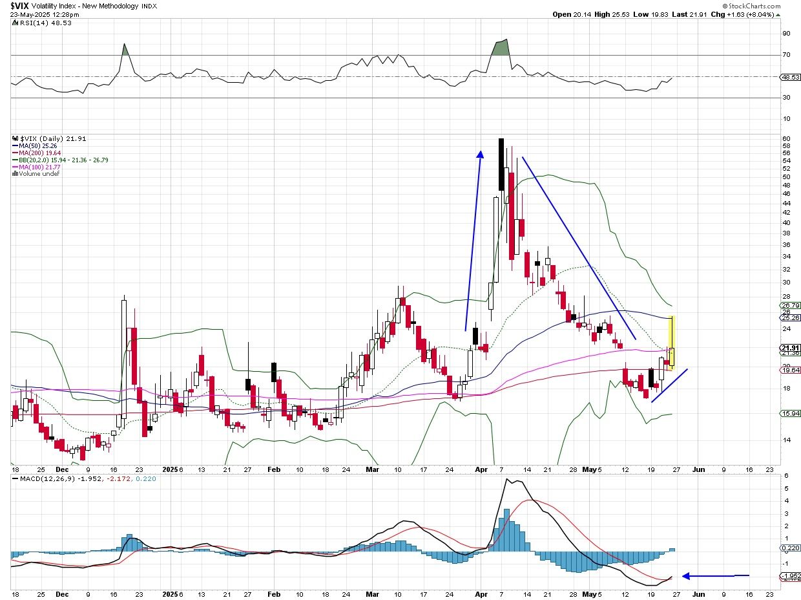Click the 48.53 RSI value axis tag
Screen dimensions: 801x600
point(791,78)
